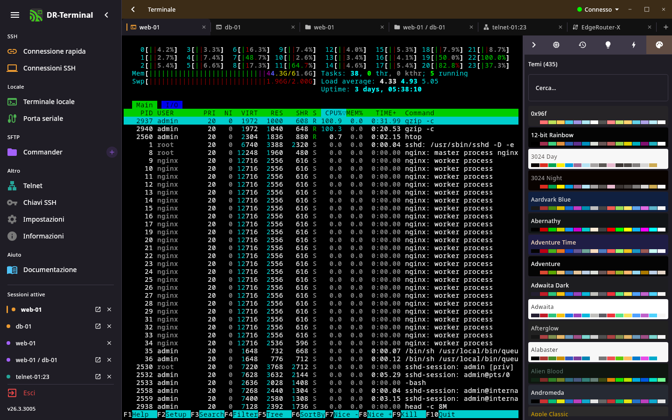672x420 pixels.
Task: Click Esci to log out
Action: coord(61,393)
